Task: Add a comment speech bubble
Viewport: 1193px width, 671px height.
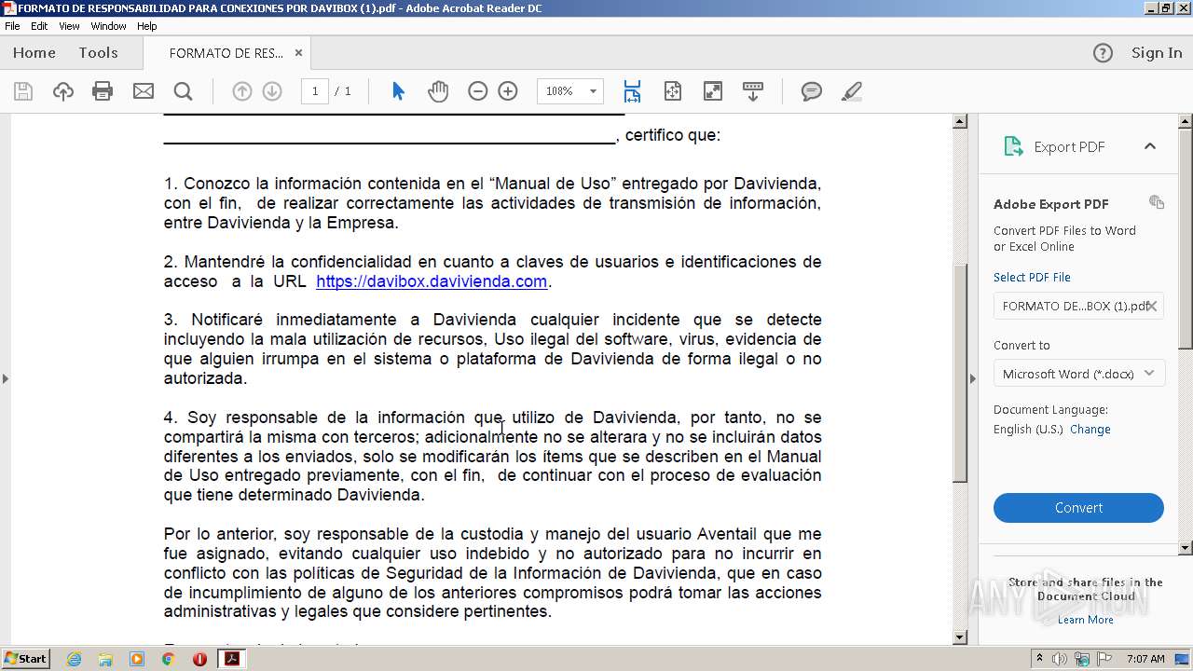Action: 812,91
